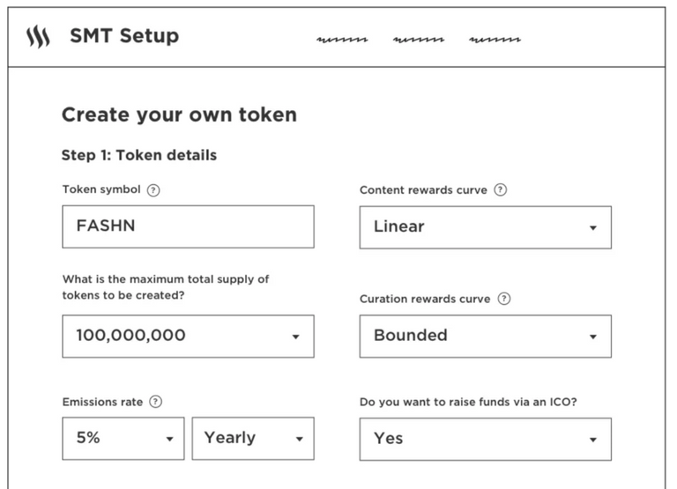
Task: Open the 5% emissions rate dropdown
Action: 123,438
